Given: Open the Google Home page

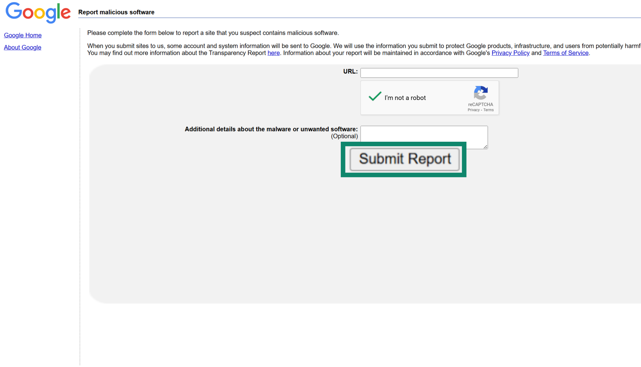Looking at the screenshot, I should pyautogui.click(x=22, y=35).
